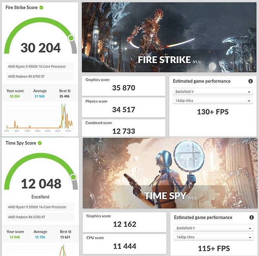This screenshot has height=256, width=259.
Task: Open Battlefield V game dropdown in Time Spy panel
Action: pos(214,228)
